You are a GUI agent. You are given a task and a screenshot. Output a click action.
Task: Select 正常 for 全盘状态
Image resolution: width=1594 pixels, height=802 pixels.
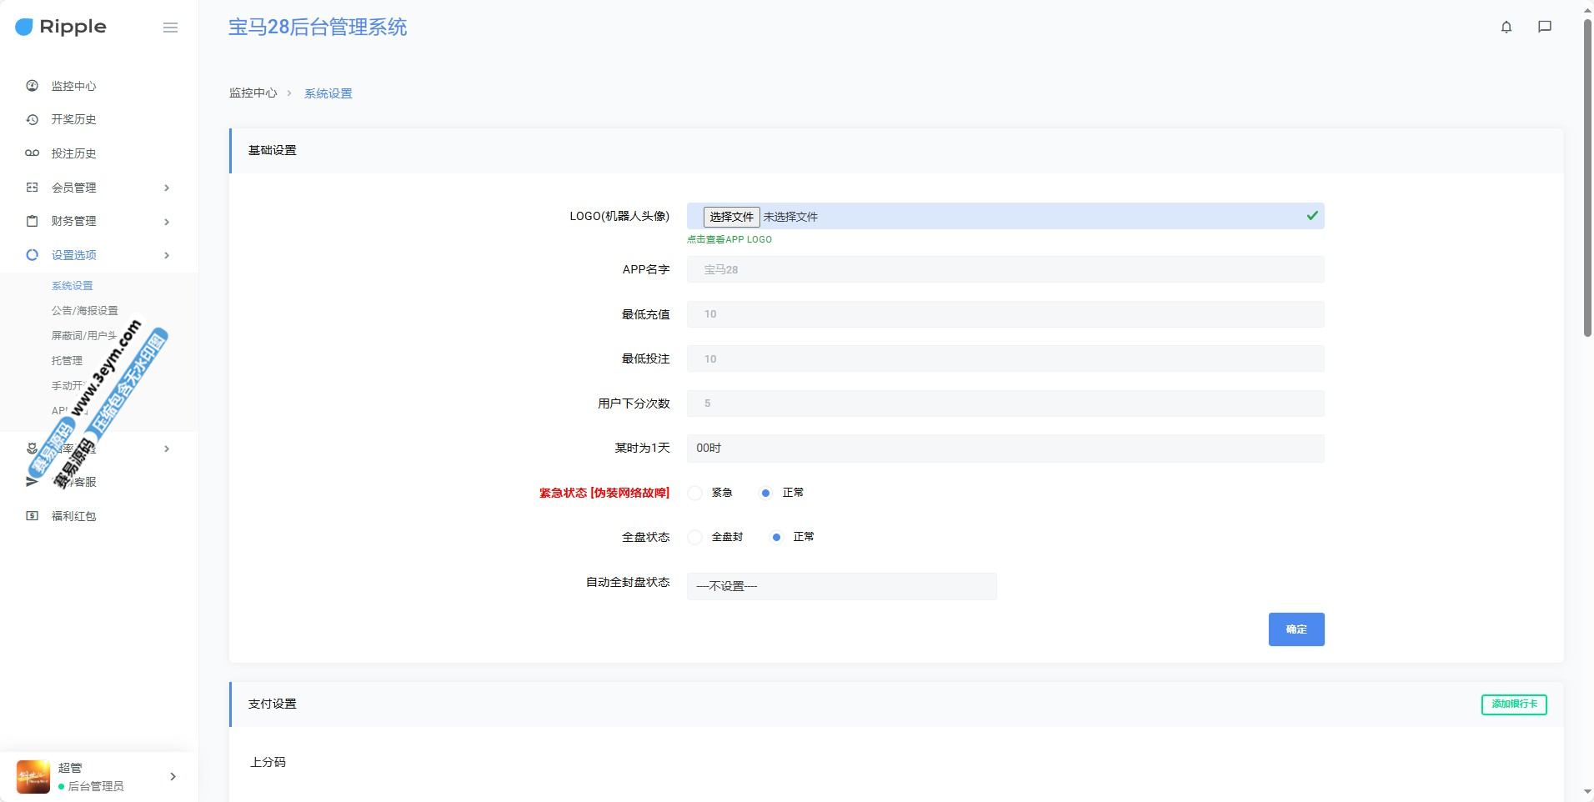pos(776,537)
